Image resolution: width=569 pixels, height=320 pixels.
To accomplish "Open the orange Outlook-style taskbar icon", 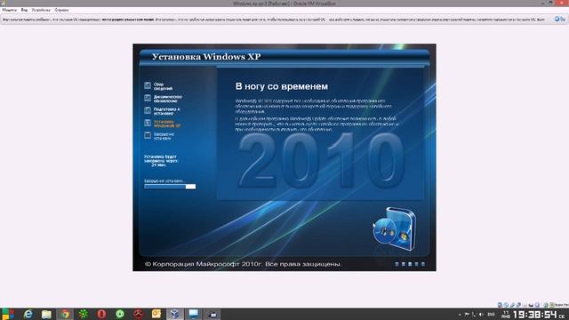I will (156, 314).
